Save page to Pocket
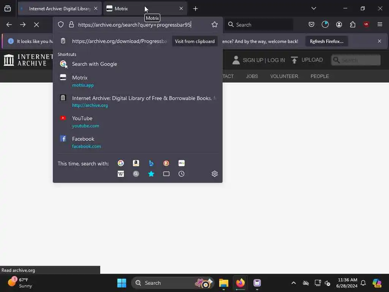389x292 pixels. pyautogui.click(x=312, y=24)
